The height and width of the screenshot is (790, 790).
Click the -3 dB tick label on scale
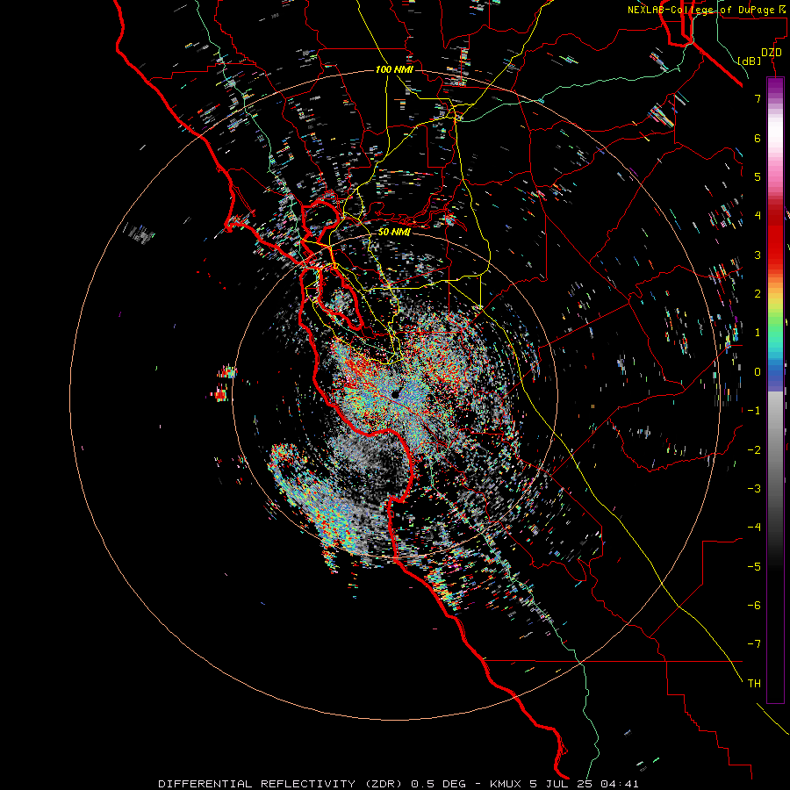(754, 489)
